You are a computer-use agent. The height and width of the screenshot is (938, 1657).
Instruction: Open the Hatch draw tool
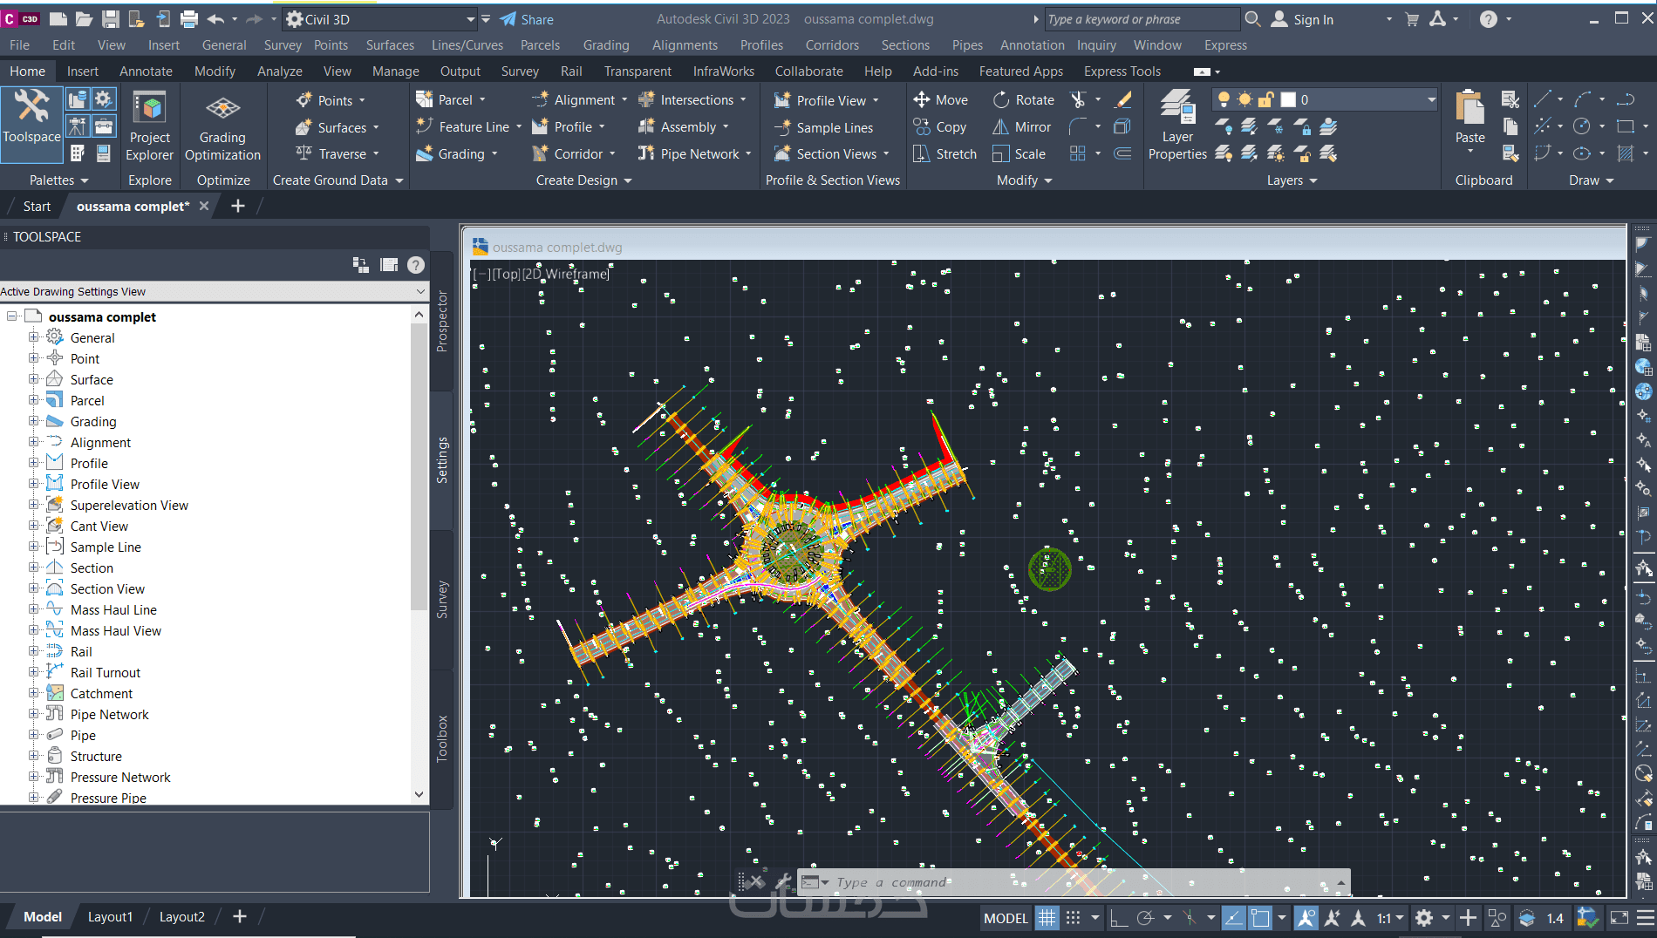click(1626, 153)
